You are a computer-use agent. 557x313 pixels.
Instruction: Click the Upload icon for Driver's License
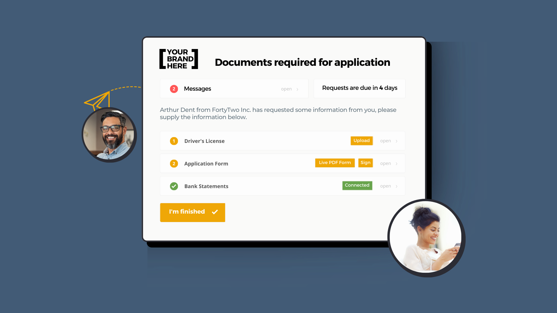coord(361,141)
